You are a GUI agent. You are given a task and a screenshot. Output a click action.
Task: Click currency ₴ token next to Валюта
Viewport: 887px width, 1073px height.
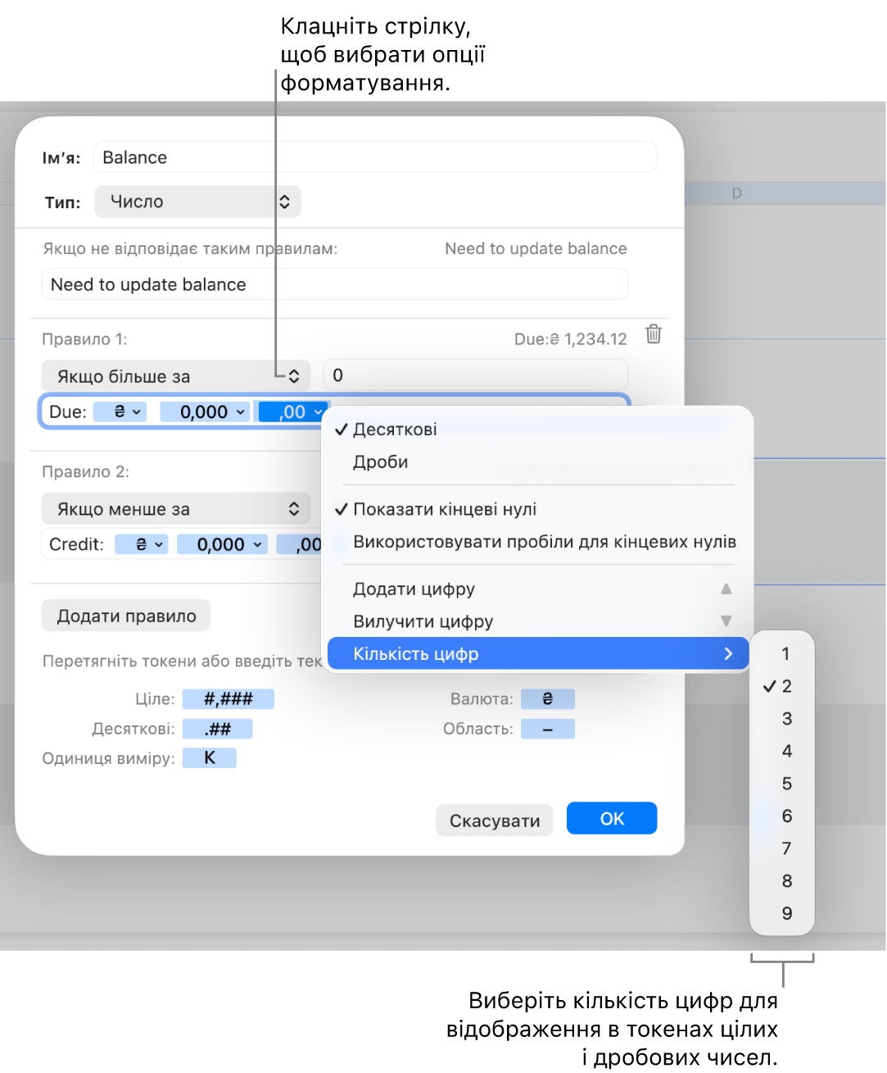[548, 699]
